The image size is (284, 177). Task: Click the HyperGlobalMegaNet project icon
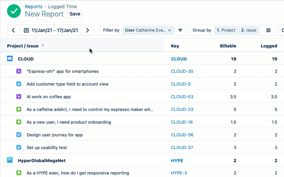[10, 160]
